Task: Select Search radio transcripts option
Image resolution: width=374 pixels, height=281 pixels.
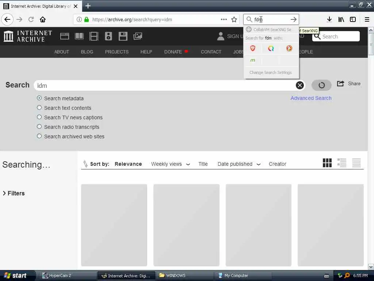Action: coord(39,127)
